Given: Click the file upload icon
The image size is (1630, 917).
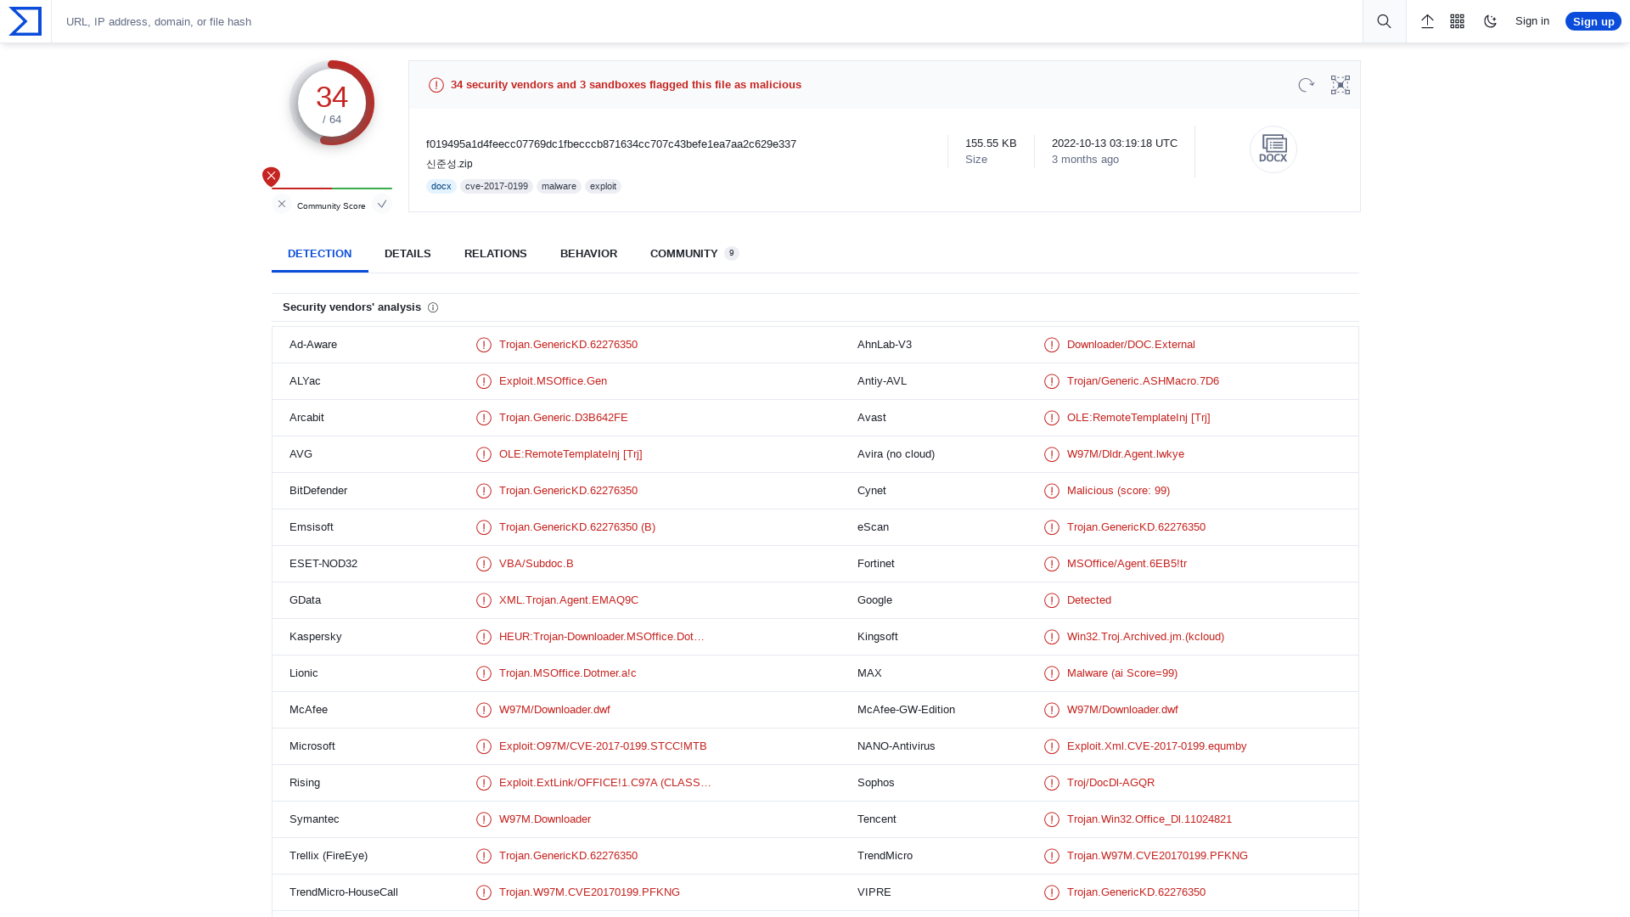Looking at the screenshot, I should pos(1427,21).
